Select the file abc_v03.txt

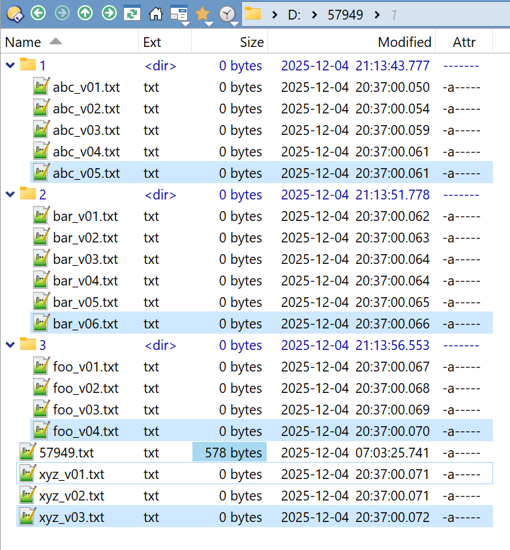pos(86,130)
